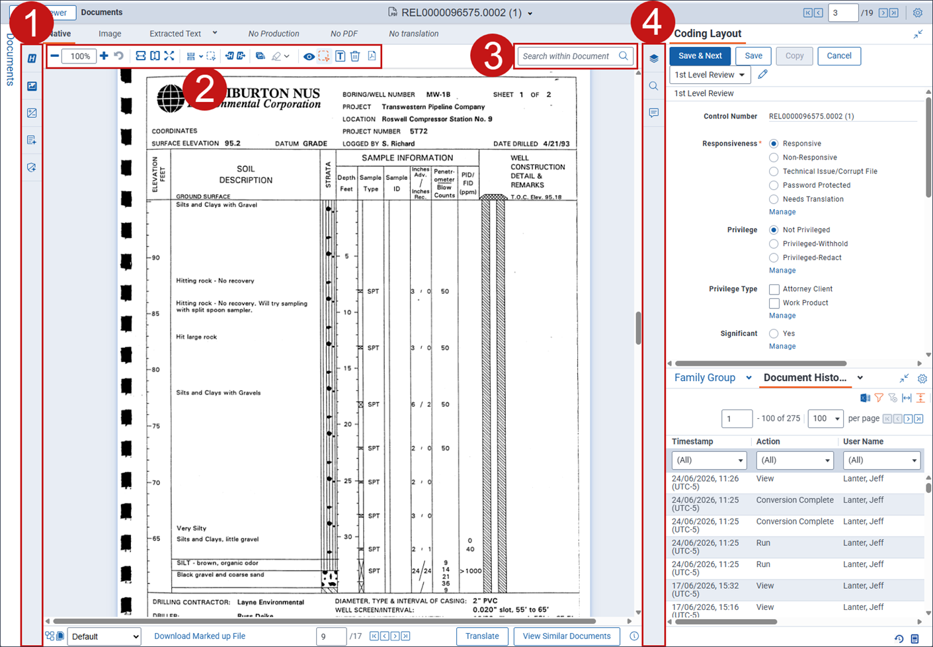
Task: Open the Action (All) filter dropdown
Action: tap(794, 460)
